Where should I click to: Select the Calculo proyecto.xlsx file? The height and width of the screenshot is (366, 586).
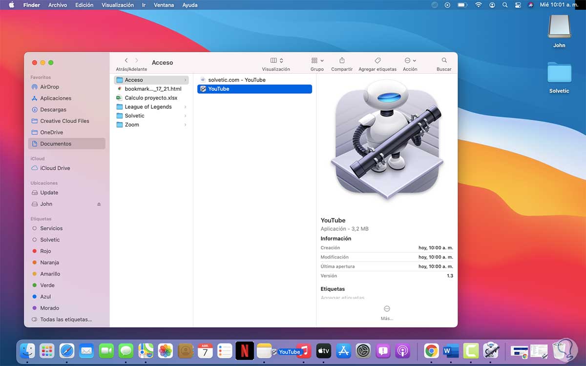(x=151, y=98)
